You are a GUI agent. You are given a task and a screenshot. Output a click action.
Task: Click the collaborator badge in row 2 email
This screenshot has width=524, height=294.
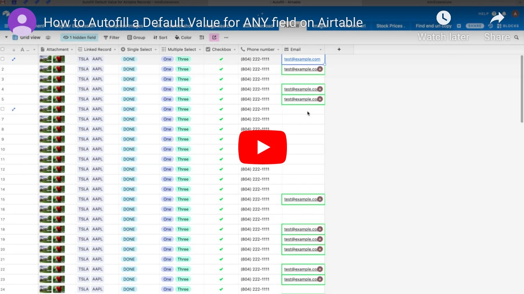pyautogui.click(x=320, y=69)
